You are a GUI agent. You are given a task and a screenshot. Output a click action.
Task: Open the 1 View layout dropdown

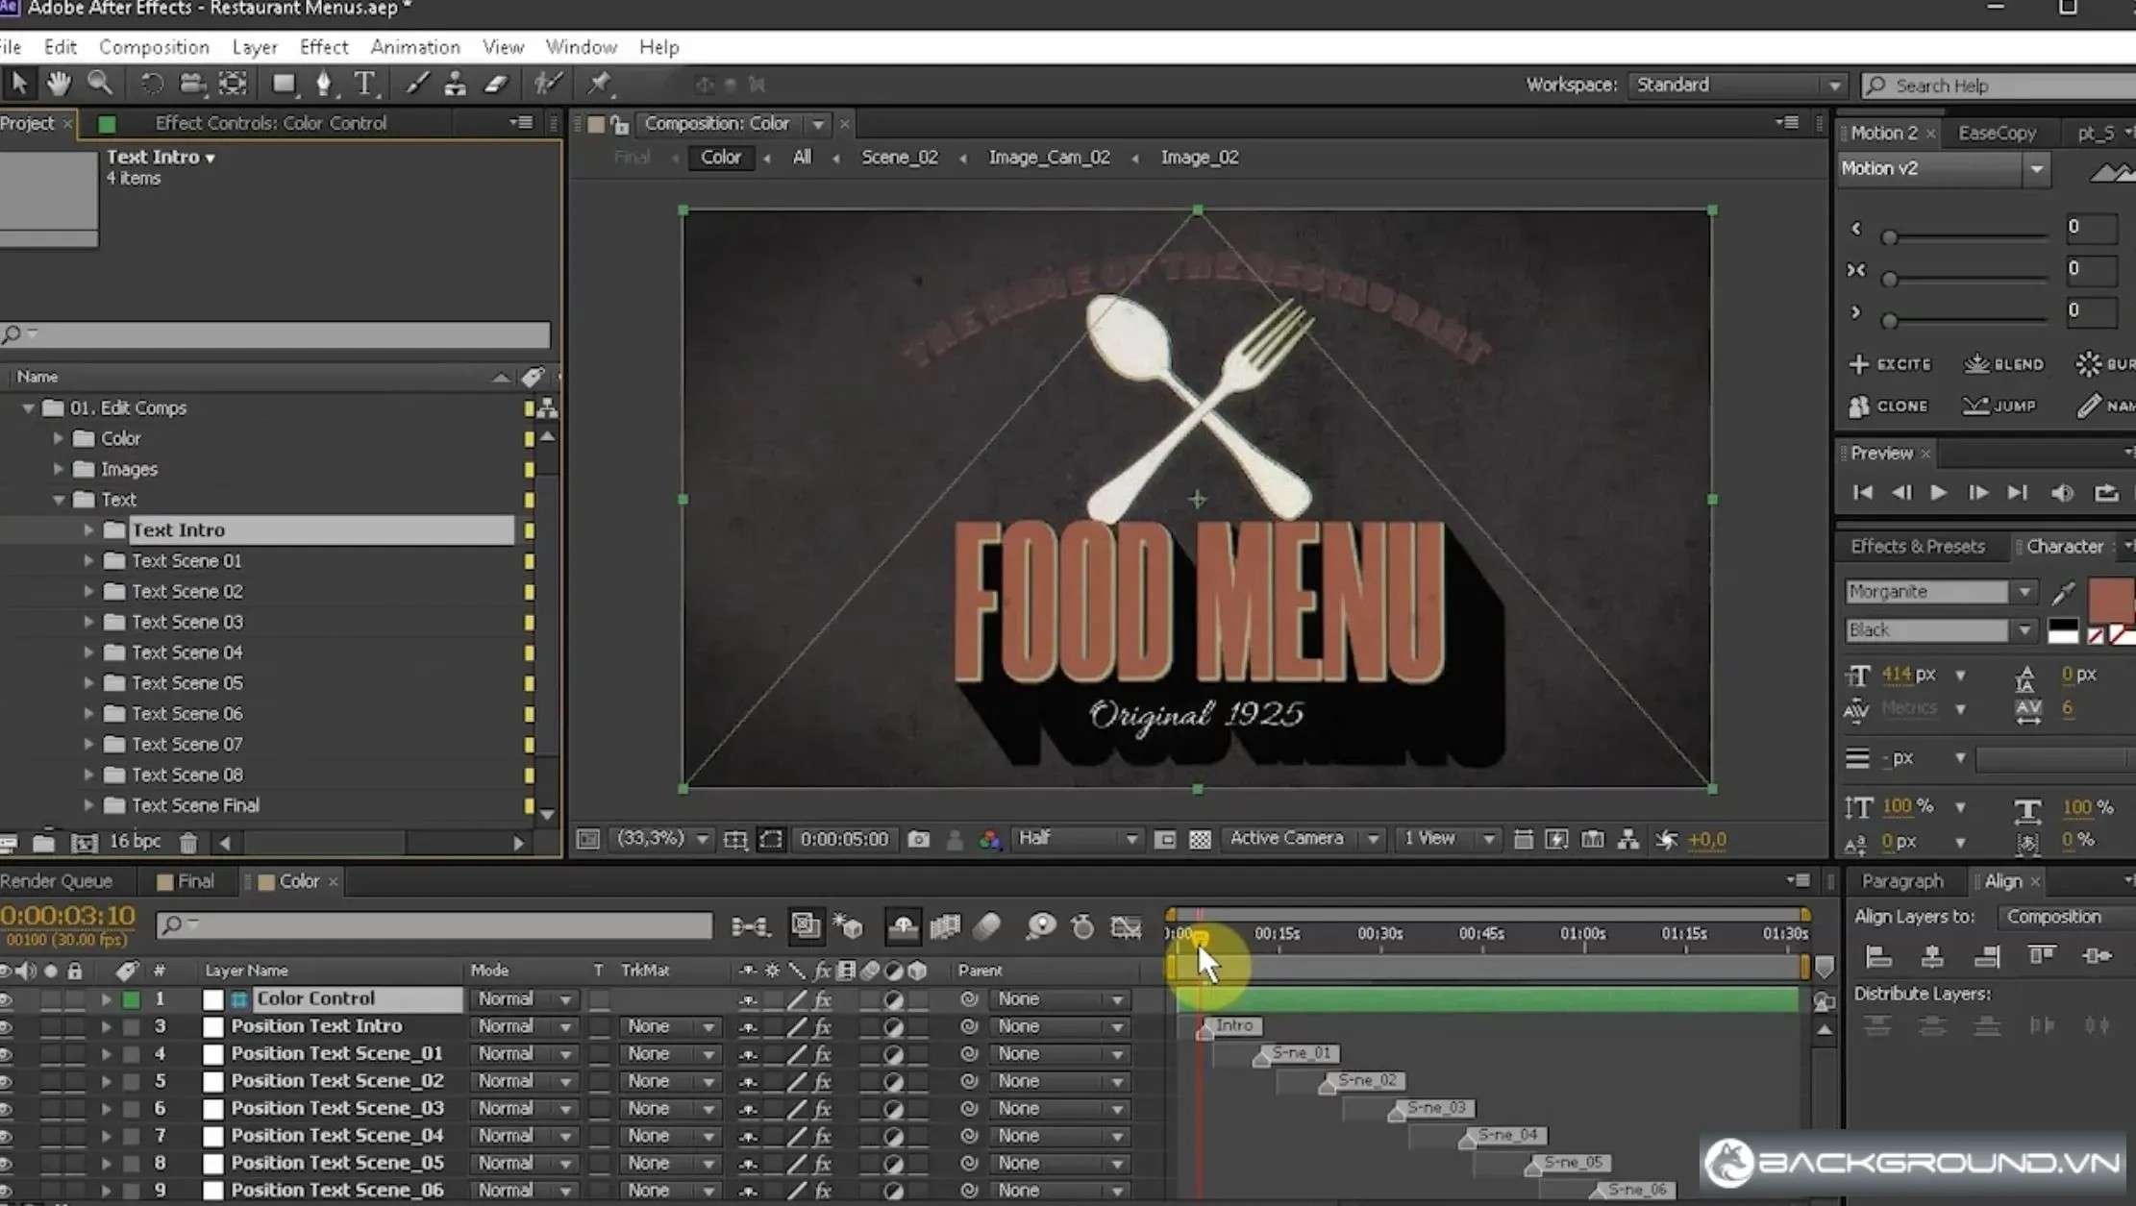tap(1448, 839)
